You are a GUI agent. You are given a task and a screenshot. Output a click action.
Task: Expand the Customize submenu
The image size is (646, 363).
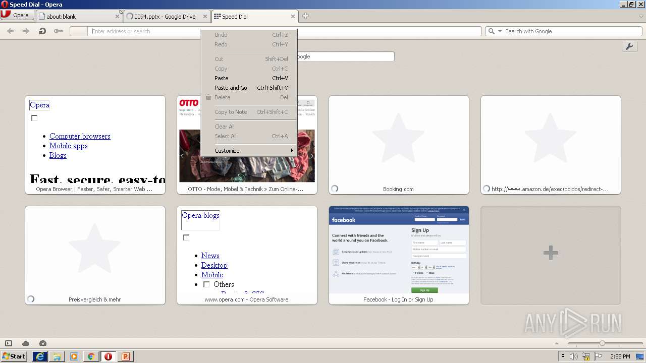(x=249, y=151)
